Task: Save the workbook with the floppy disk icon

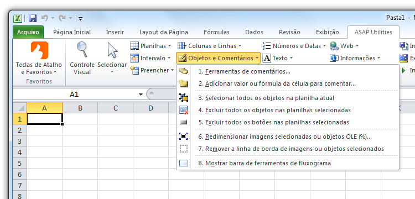Action: [33, 18]
